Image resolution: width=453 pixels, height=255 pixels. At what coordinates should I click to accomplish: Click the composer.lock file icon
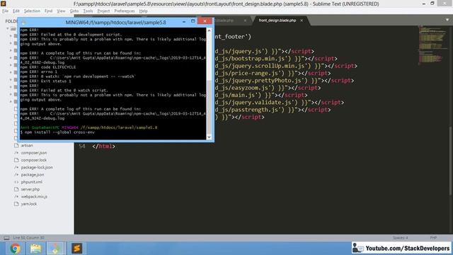pos(16,160)
